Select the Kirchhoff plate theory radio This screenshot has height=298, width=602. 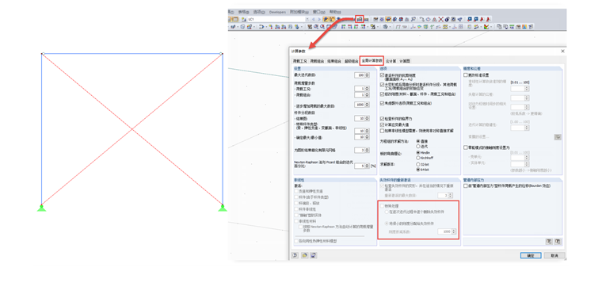click(418, 158)
